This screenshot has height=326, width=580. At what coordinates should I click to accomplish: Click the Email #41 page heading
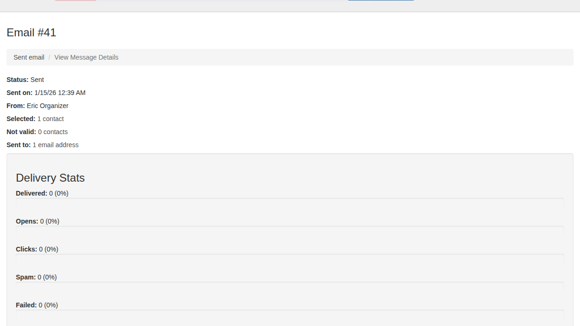click(x=31, y=33)
